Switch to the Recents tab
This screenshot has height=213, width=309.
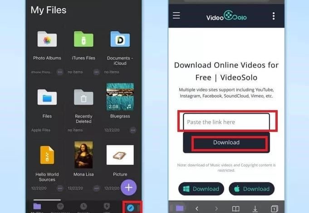[83, 207]
